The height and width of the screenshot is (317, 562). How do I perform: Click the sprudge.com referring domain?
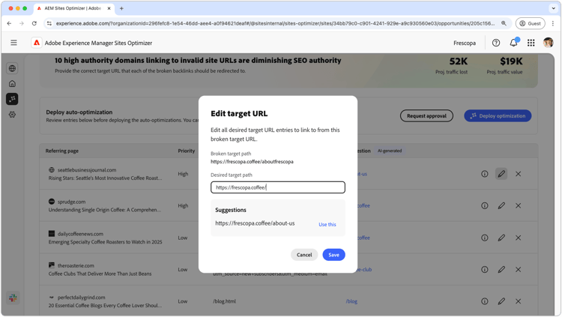71,202
